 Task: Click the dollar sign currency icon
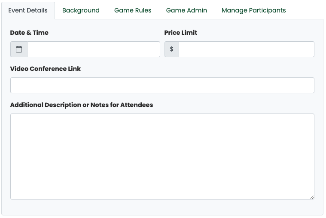[x=172, y=49]
